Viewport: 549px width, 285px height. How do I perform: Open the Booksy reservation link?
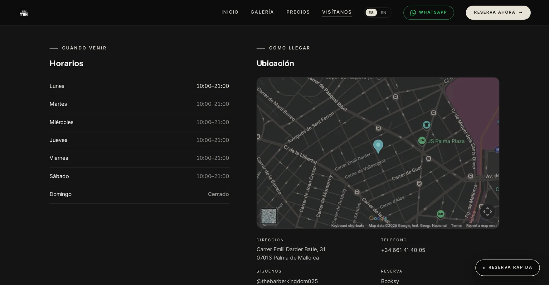click(x=390, y=281)
